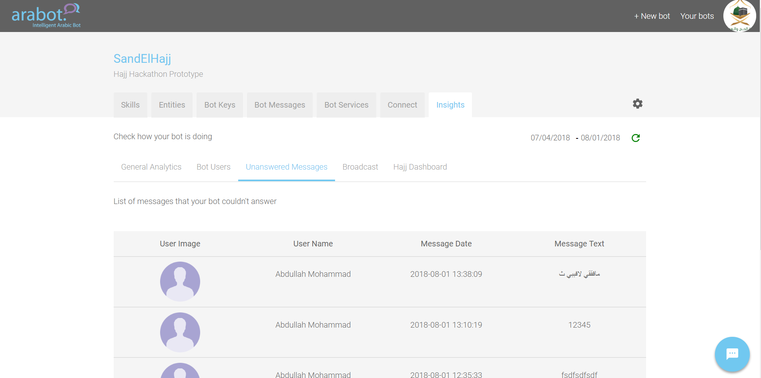761x378 pixels.
Task: Open the Bot Keys tab
Action: [220, 105]
